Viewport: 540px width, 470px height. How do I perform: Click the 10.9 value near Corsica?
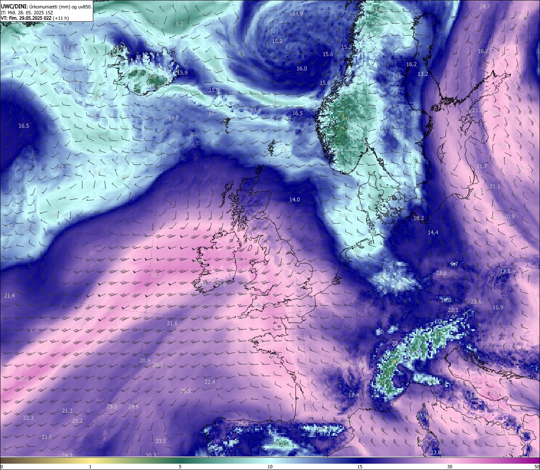pyautogui.click(x=421, y=416)
